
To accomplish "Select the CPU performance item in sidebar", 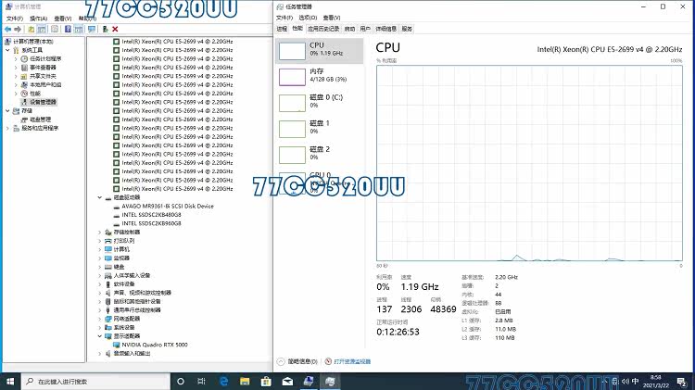I will (320, 51).
